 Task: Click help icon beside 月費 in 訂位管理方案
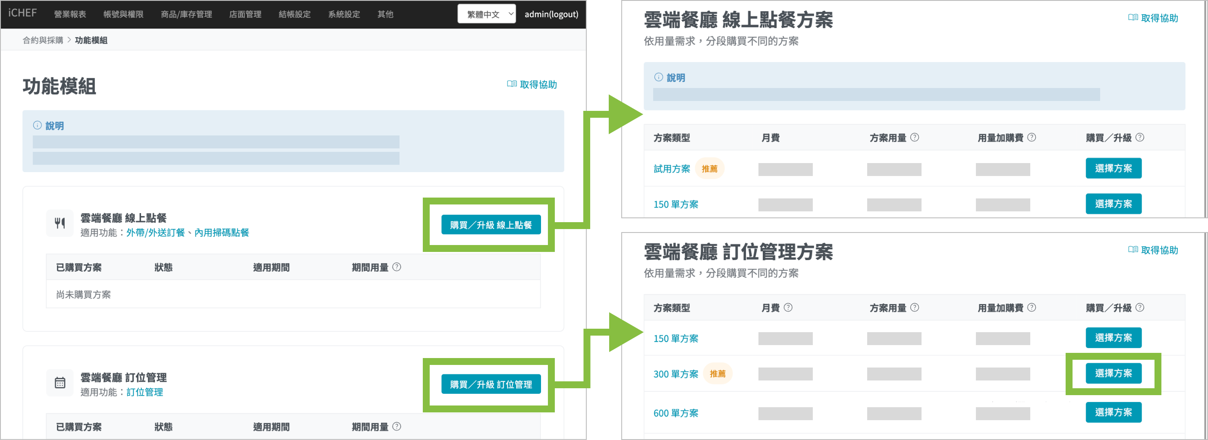788,307
